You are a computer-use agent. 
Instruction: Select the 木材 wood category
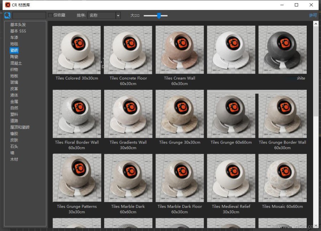click(x=14, y=159)
